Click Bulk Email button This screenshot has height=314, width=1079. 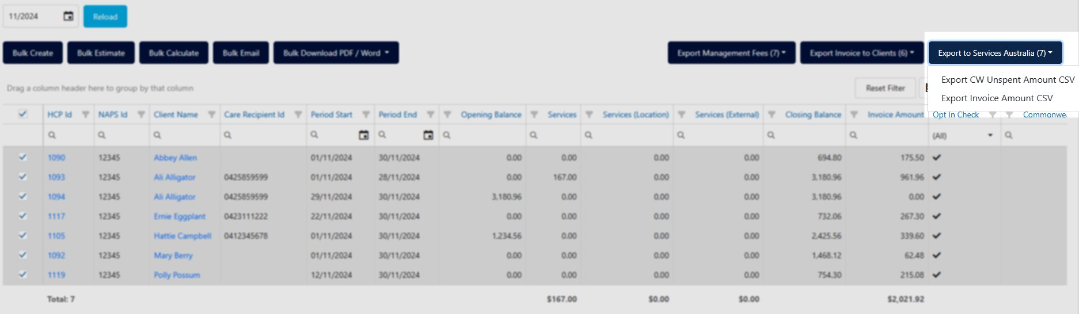pos(241,53)
